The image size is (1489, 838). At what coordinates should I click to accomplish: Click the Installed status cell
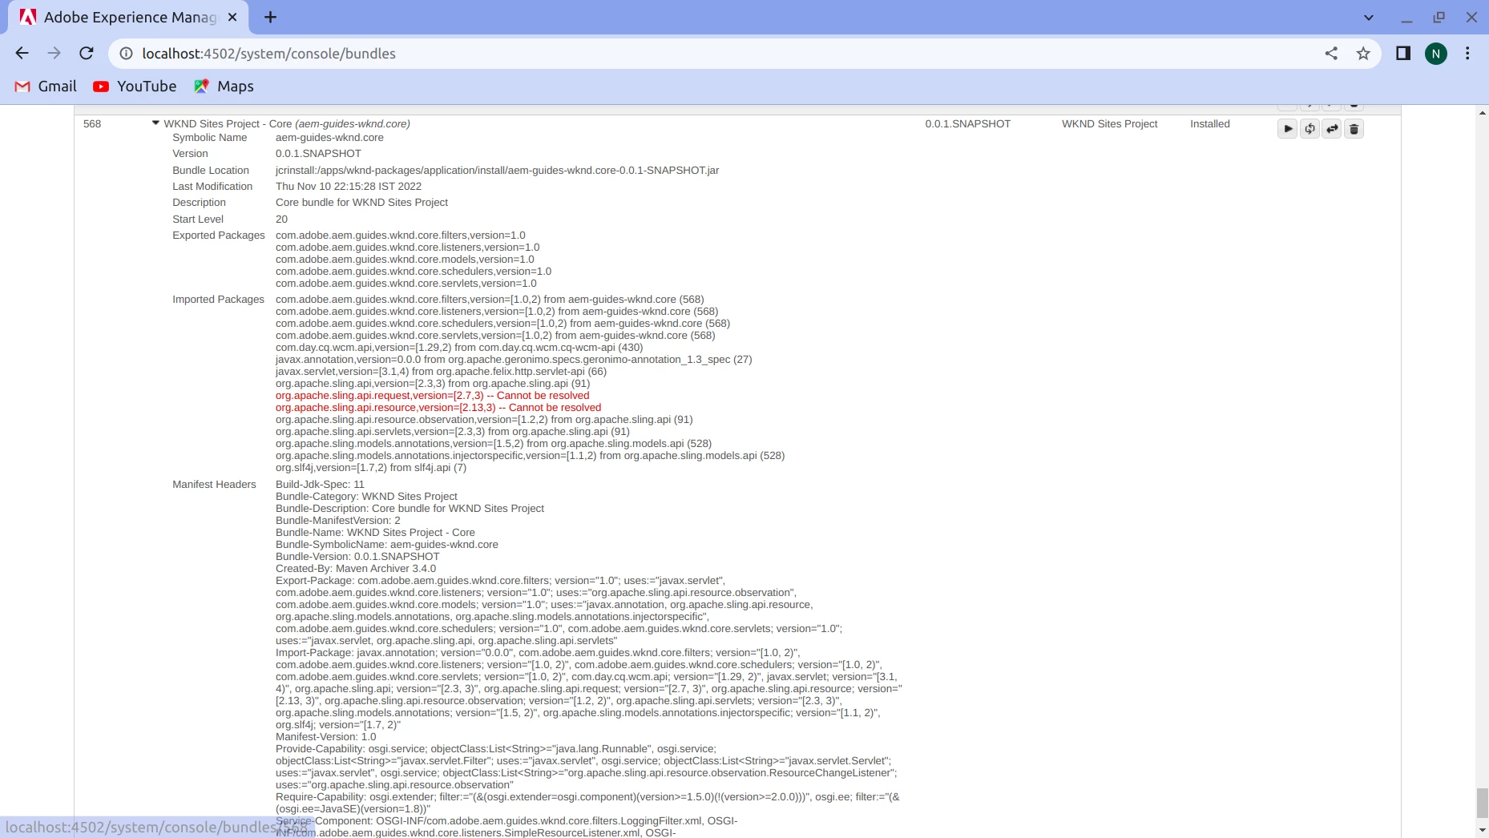point(1209,124)
